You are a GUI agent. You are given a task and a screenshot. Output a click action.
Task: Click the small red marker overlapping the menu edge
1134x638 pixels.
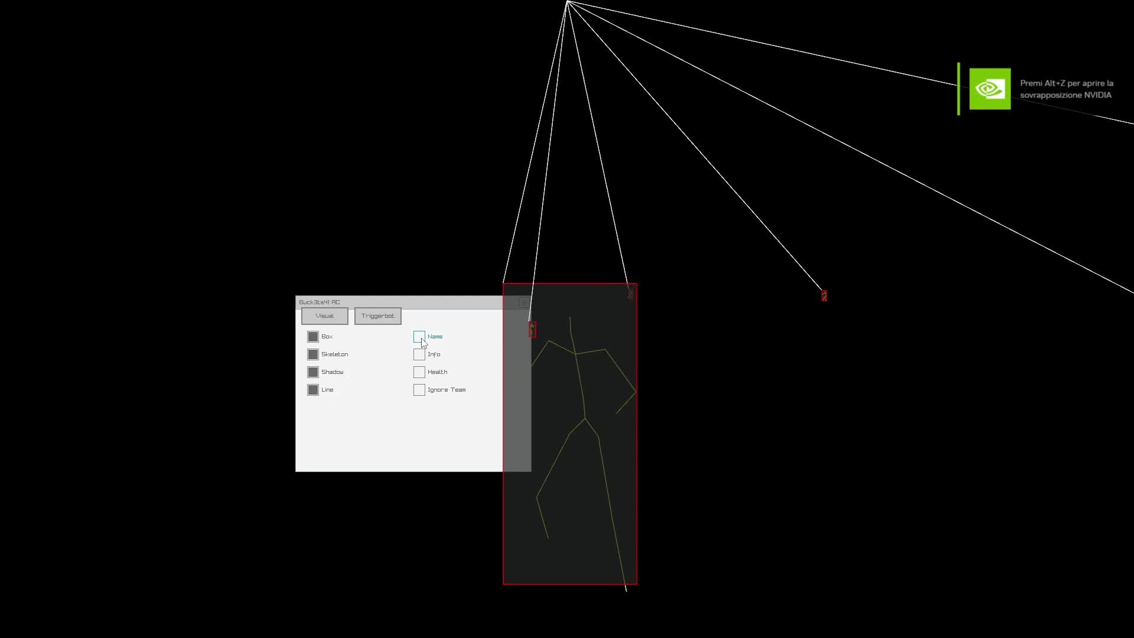click(x=532, y=330)
